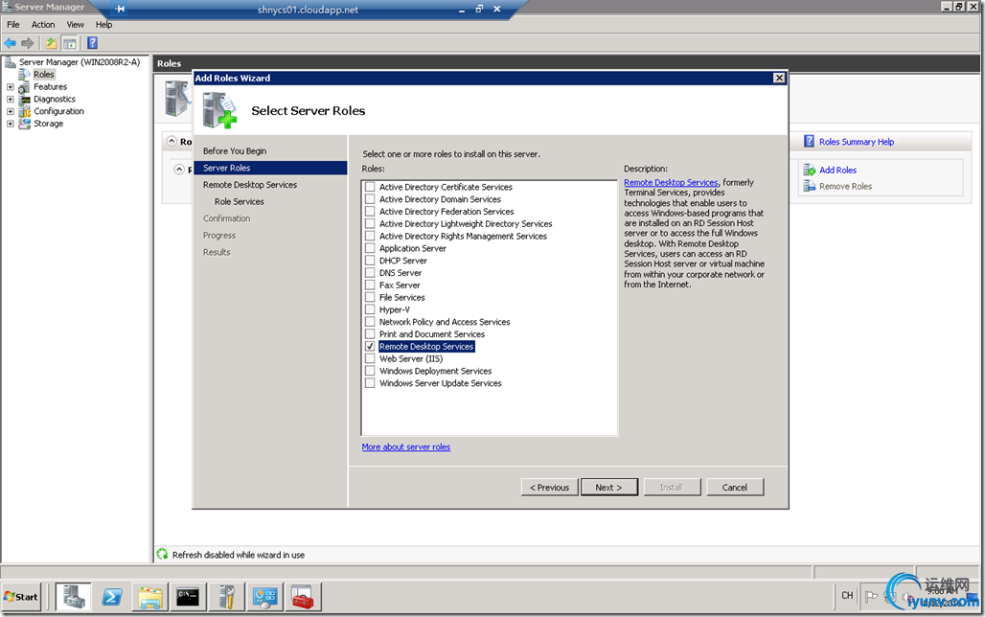Click the tools server taskbar icon
985x617 pixels.
[x=226, y=596]
